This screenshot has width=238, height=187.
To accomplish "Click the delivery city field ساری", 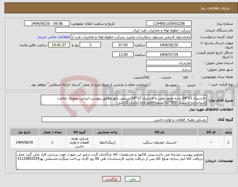I will (x=169, y=69).
